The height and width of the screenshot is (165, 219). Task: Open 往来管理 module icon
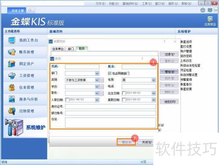coord(12,88)
